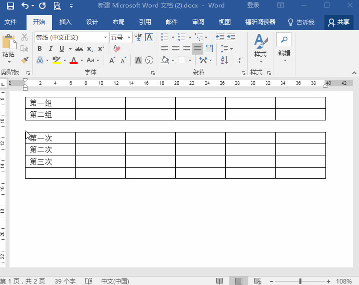Image resolution: width=359 pixels, height=285 pixels.
Task: Toggle Italic formatting
Action: [51, 48]
